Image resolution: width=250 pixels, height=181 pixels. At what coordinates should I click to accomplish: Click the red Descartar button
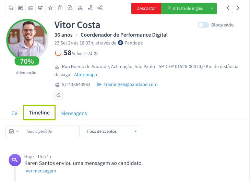tap(146, 8)
